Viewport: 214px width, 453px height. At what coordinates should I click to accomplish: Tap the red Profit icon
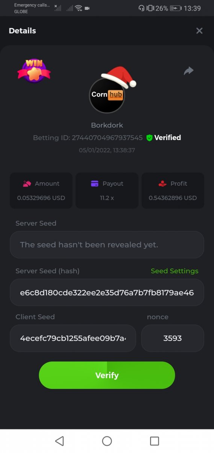162,183
